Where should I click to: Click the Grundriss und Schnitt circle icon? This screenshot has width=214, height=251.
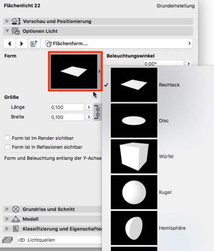click(x=16, y=209)
